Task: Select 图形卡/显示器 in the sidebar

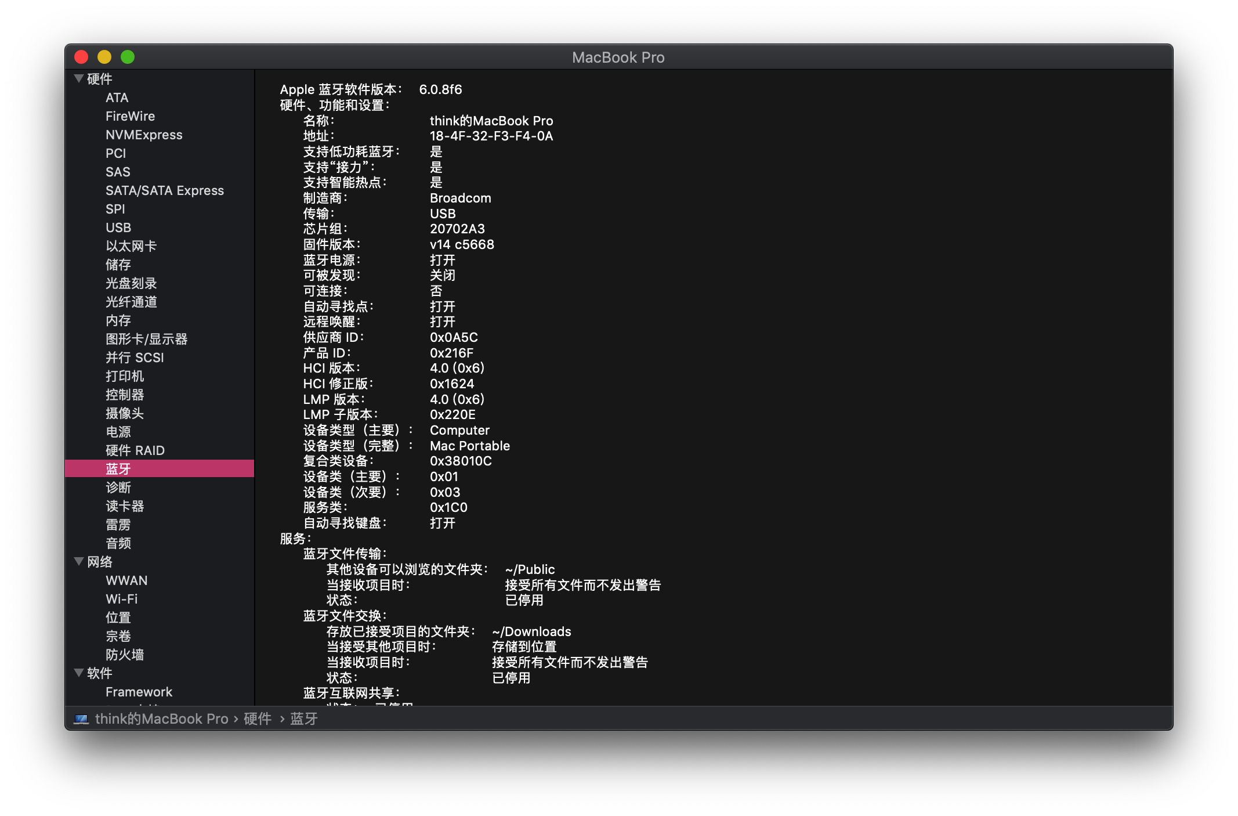Action: [x=146, y=339]
